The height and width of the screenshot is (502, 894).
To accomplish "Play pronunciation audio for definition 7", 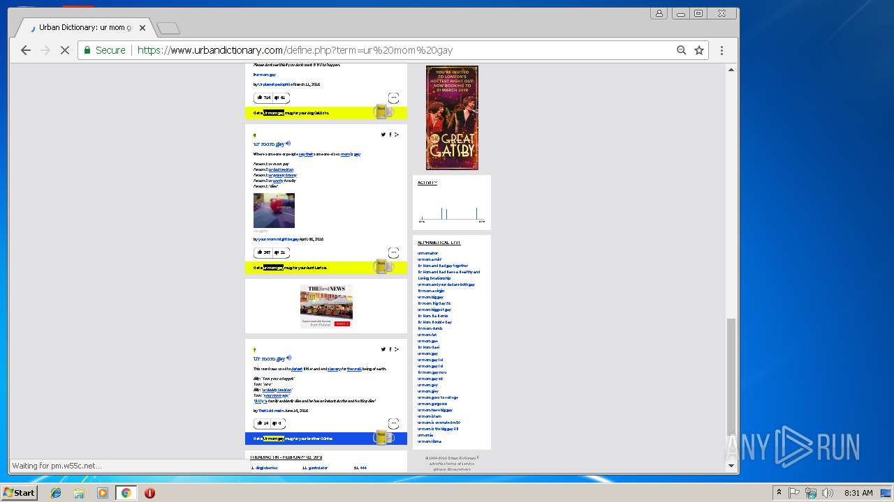I will pos(288,358).
